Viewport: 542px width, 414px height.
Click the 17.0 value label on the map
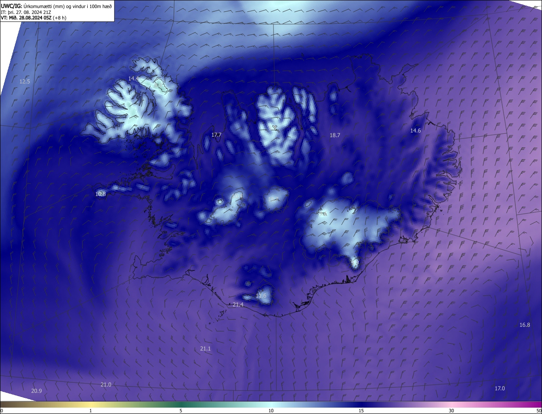[500, 388]
